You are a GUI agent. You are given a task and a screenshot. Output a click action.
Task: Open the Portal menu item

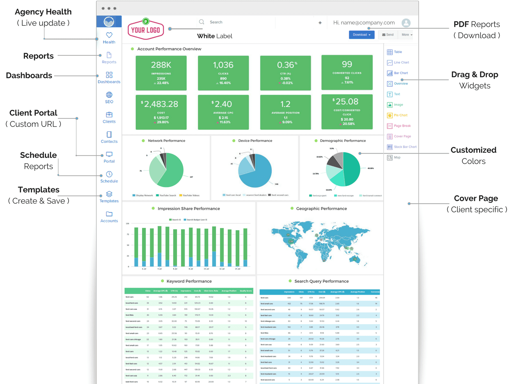pyautogui.click(x=109, y=157)
